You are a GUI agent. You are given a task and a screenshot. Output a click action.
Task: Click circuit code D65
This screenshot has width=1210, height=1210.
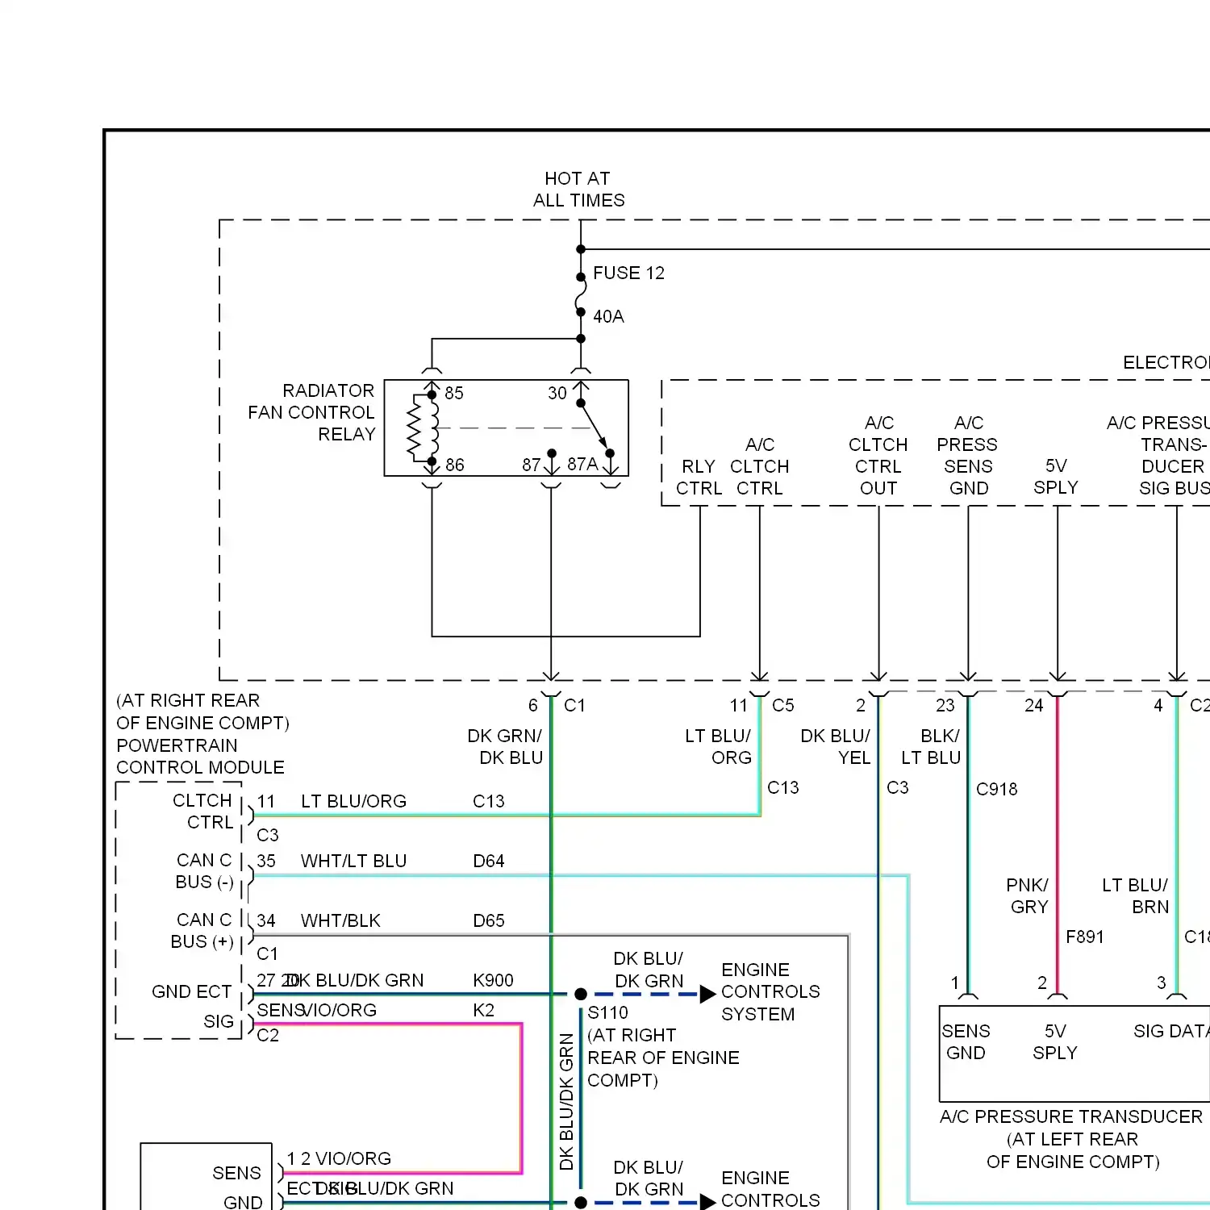(x=489, y=920)
